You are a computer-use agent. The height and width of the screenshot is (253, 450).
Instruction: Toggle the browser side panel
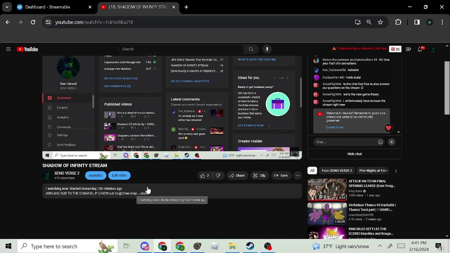(x=417, y=22)
